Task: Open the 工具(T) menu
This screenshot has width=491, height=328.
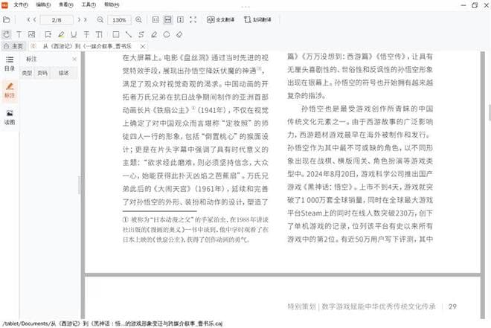Action: 92,4
